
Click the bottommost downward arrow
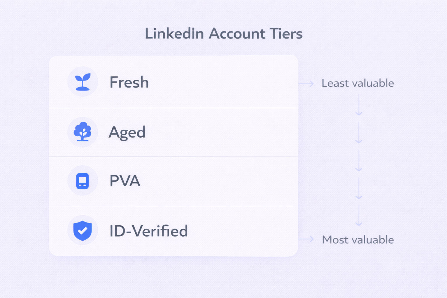359,215
